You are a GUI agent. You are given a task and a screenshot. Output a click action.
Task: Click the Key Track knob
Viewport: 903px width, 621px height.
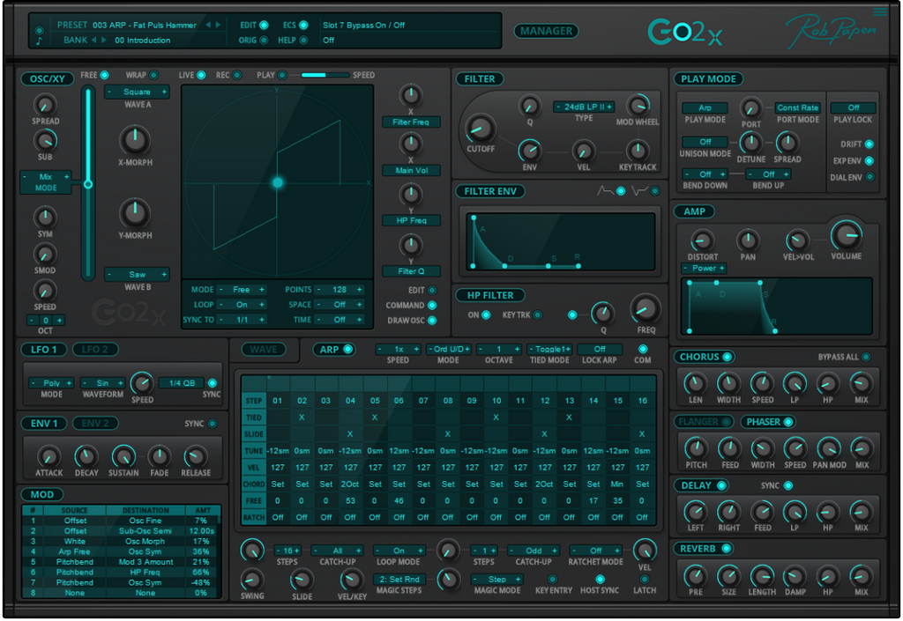point(637,152)
